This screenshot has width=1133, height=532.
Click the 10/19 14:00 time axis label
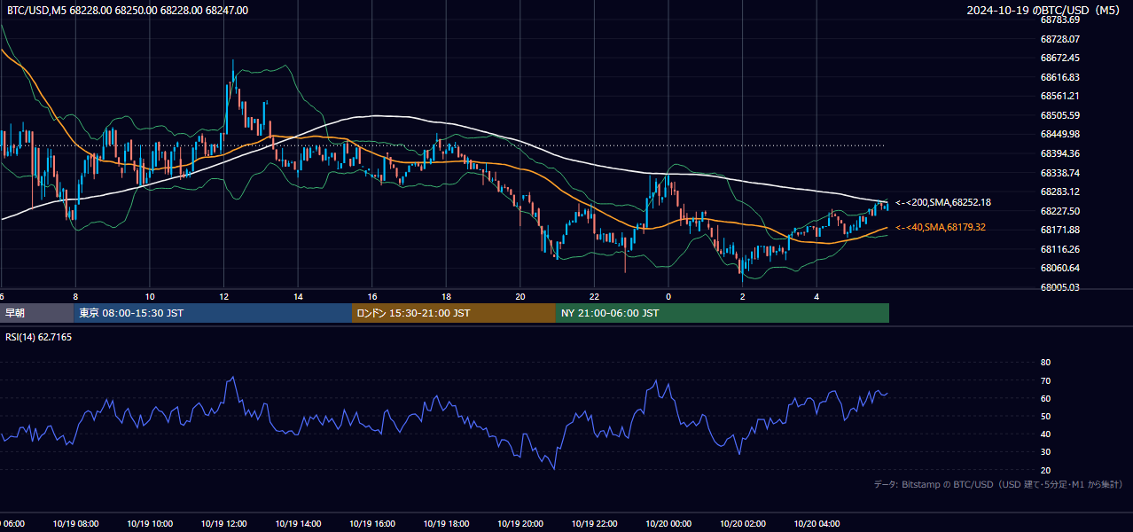[298, 524]
